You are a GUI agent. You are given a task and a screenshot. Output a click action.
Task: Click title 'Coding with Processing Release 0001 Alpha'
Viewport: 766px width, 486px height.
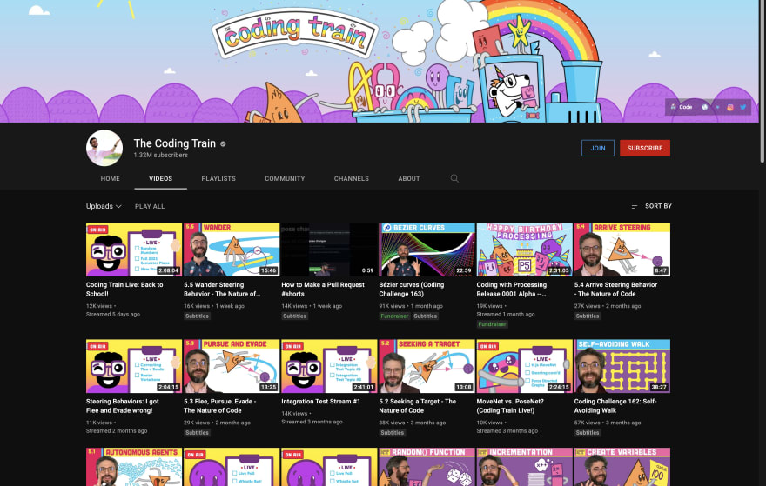click(x=512, y=290)
